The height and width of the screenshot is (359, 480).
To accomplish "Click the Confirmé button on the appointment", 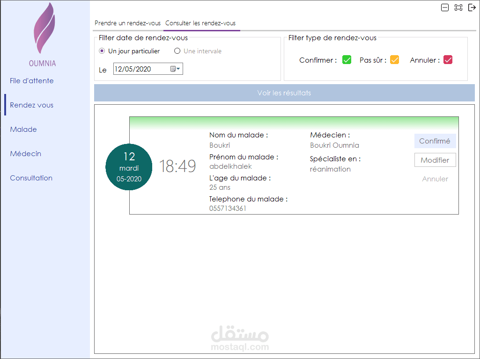I will [435, 141].
